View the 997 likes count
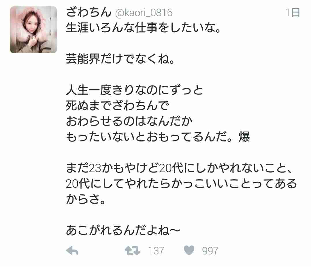311x268 pixels. tap(210, 251)
